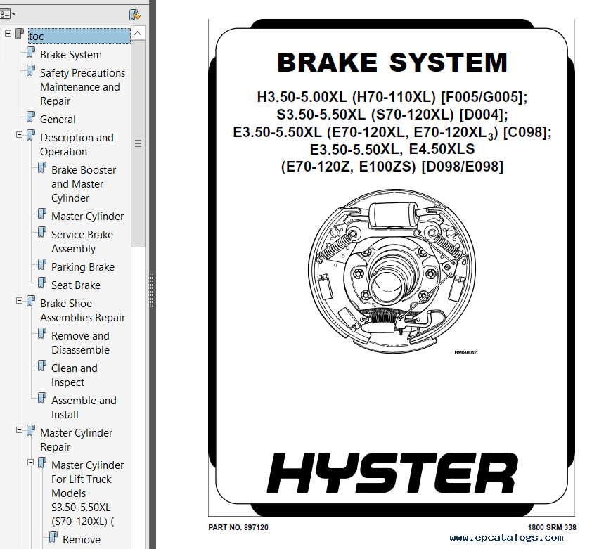Navigate to Service Brake Assembly
599x549 pixels.
tap(82, 241)
